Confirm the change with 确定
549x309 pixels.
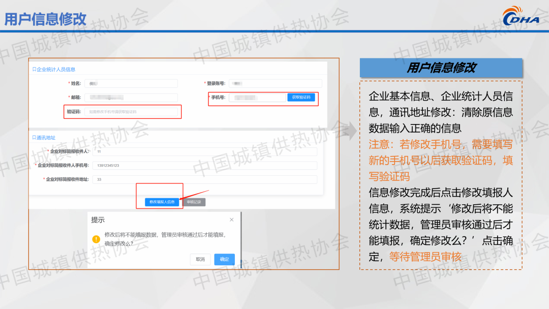point(224,259)
